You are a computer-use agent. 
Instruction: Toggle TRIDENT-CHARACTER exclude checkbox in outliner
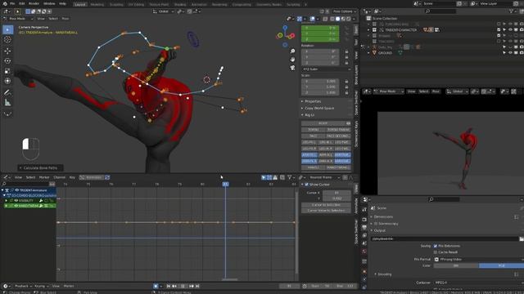[x=499, y=29]
